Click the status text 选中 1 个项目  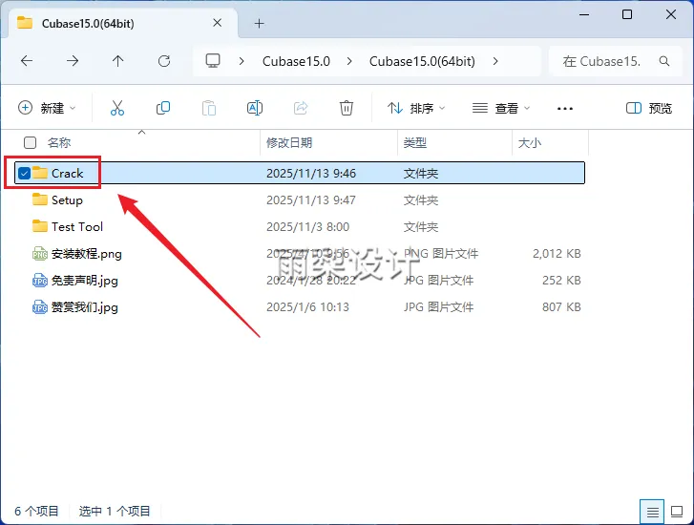[115, 512]
